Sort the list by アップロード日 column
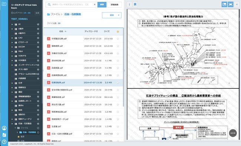The height and width of the screenshot is (146, 241). coord(91,32)
